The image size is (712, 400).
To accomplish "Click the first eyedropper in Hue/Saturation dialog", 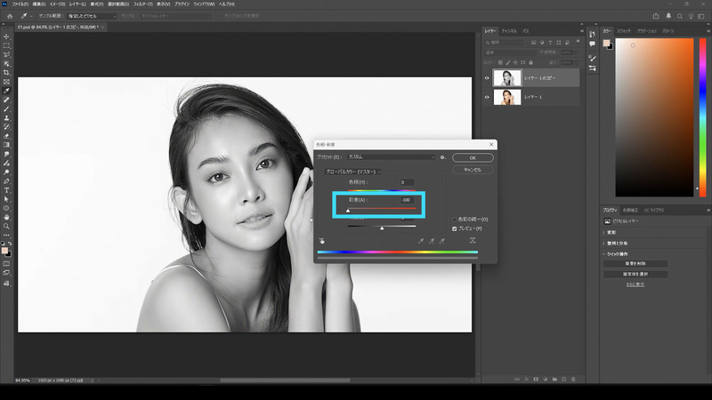I will pos(421,241).
